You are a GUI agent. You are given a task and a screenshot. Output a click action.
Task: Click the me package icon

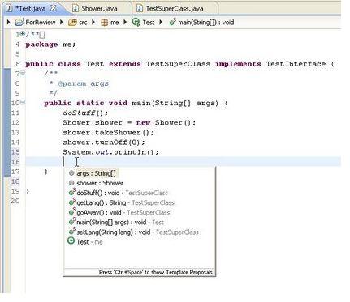[104, 23]
